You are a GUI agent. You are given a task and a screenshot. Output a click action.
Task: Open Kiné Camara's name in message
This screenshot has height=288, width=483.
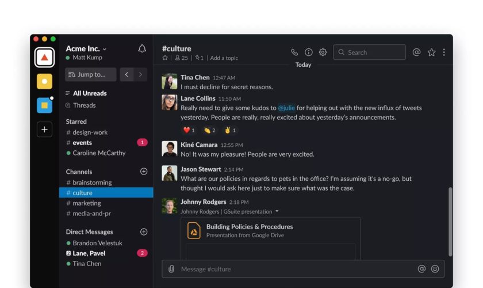[199, 145]
